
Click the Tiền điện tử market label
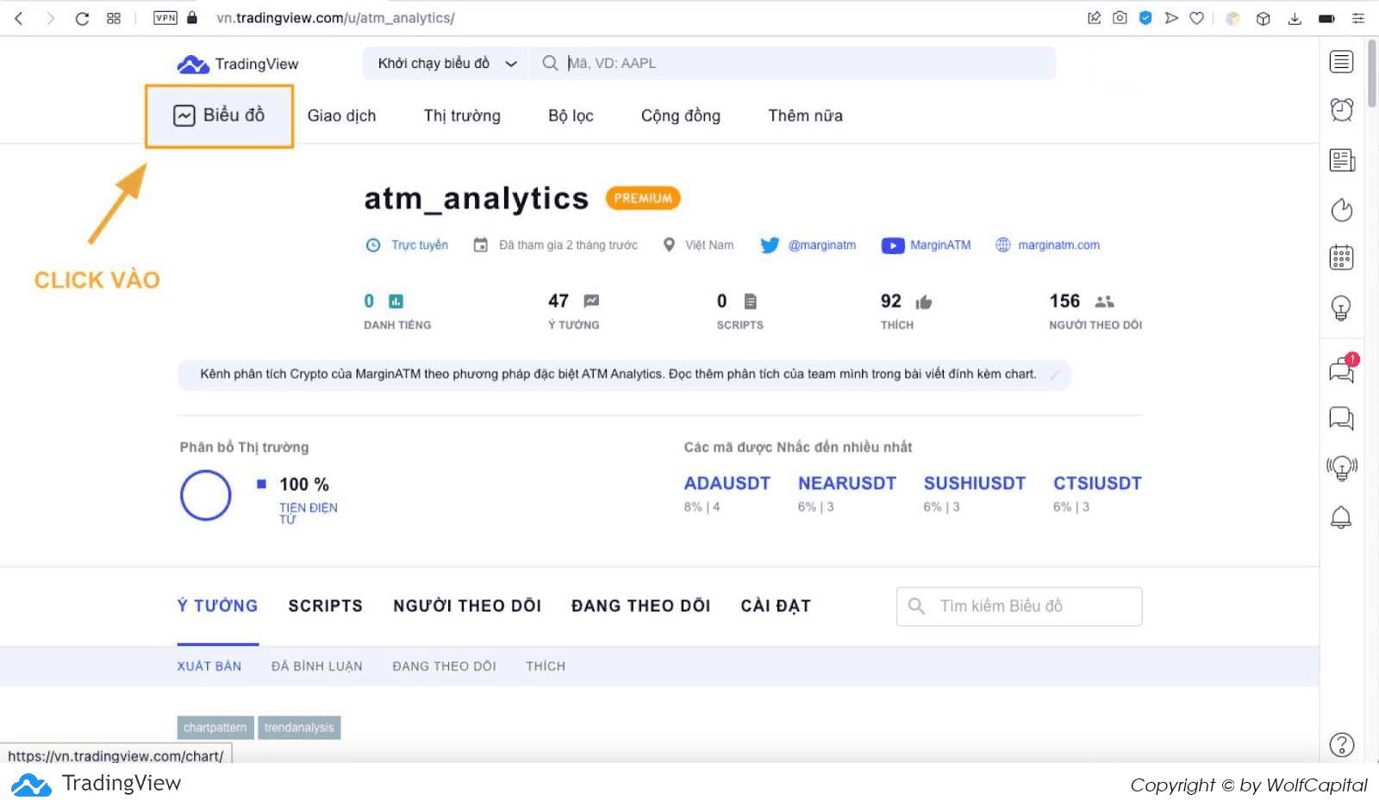point(308,513)
